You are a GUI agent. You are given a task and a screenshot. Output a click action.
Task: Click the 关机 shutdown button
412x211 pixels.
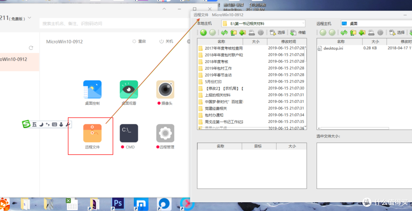click(x=166, y=42)
